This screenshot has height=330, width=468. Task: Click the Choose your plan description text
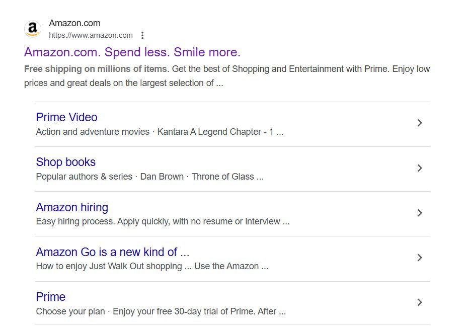click(70, 311)
